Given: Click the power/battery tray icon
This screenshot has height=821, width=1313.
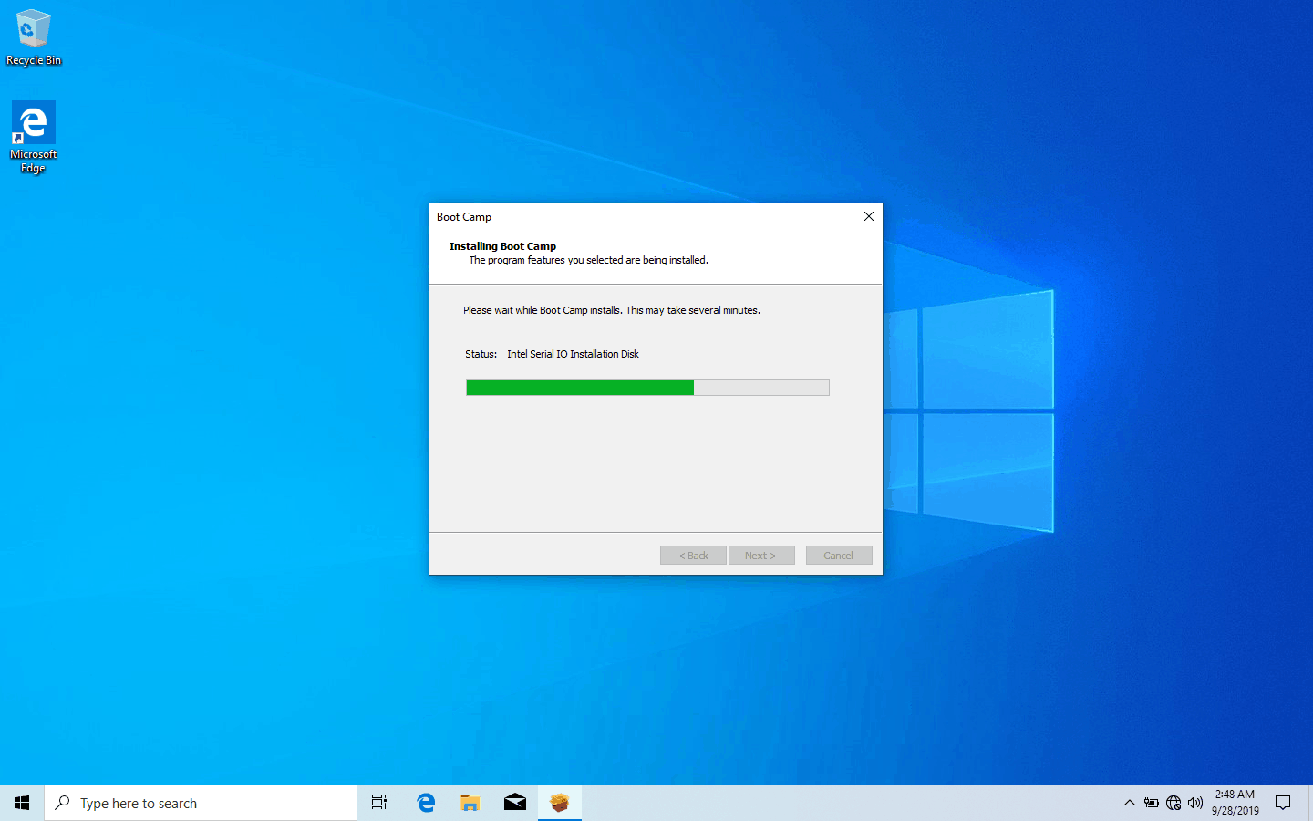Looking at the screenshot, I should (1152, 803).
